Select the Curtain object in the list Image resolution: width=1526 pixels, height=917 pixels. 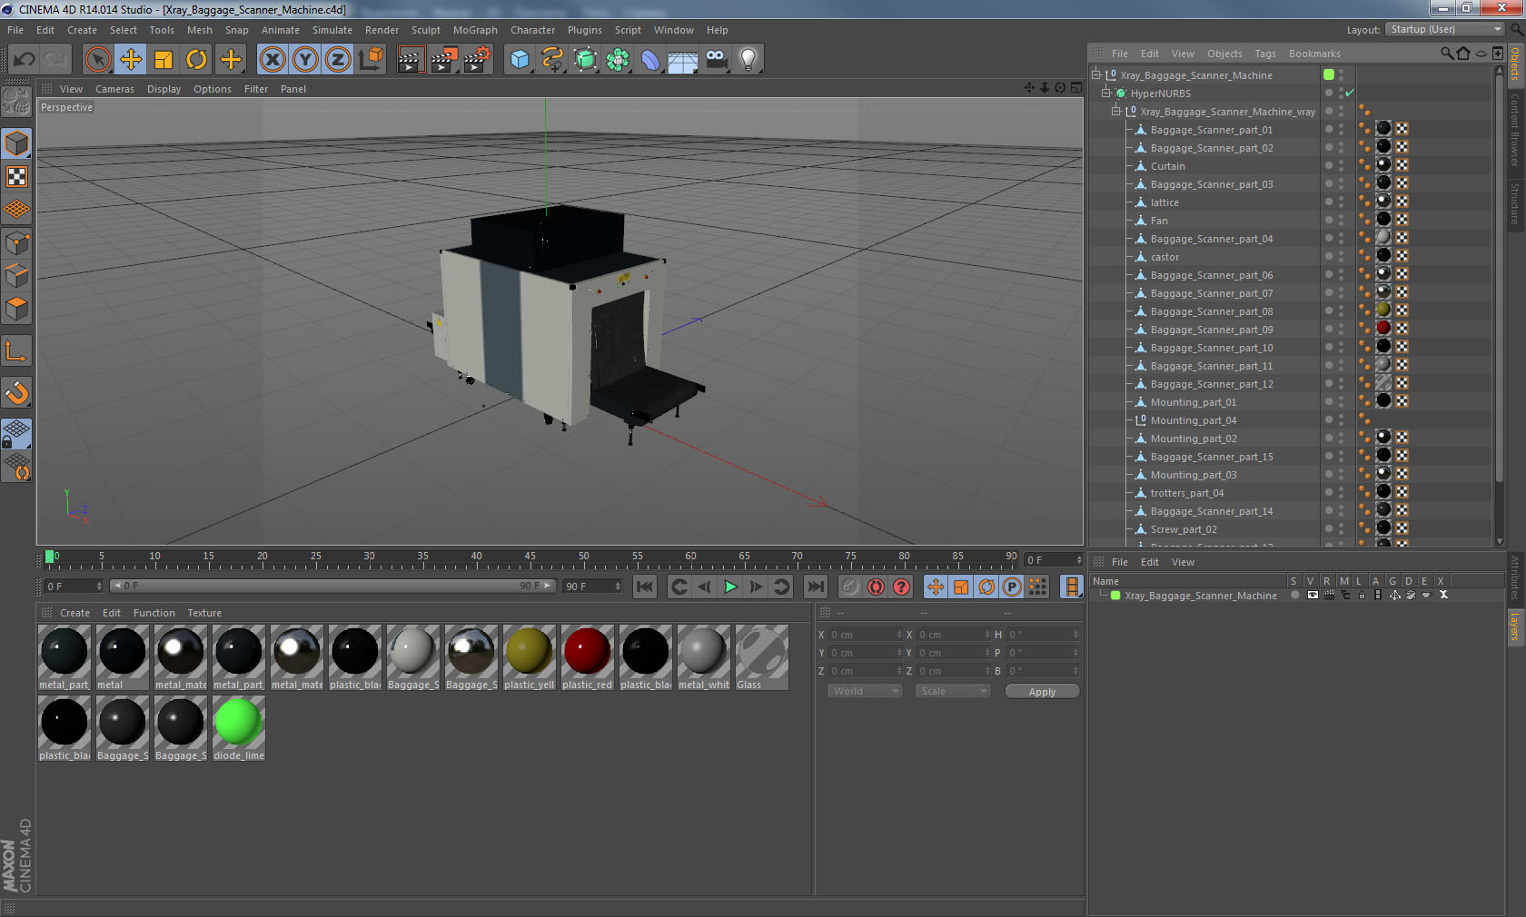click(1167, 166)
